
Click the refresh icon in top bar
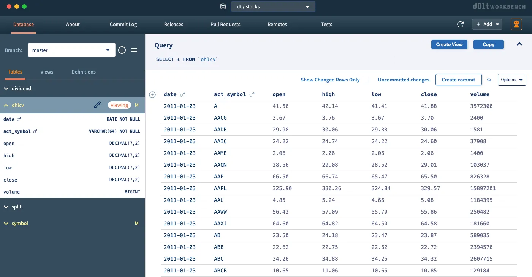pyautogui.click(x=460, y=24)
